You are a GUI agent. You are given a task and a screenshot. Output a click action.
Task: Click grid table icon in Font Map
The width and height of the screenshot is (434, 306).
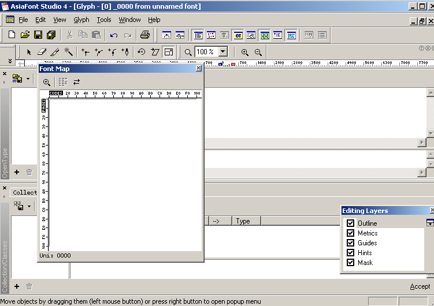(x=63, y=82)
